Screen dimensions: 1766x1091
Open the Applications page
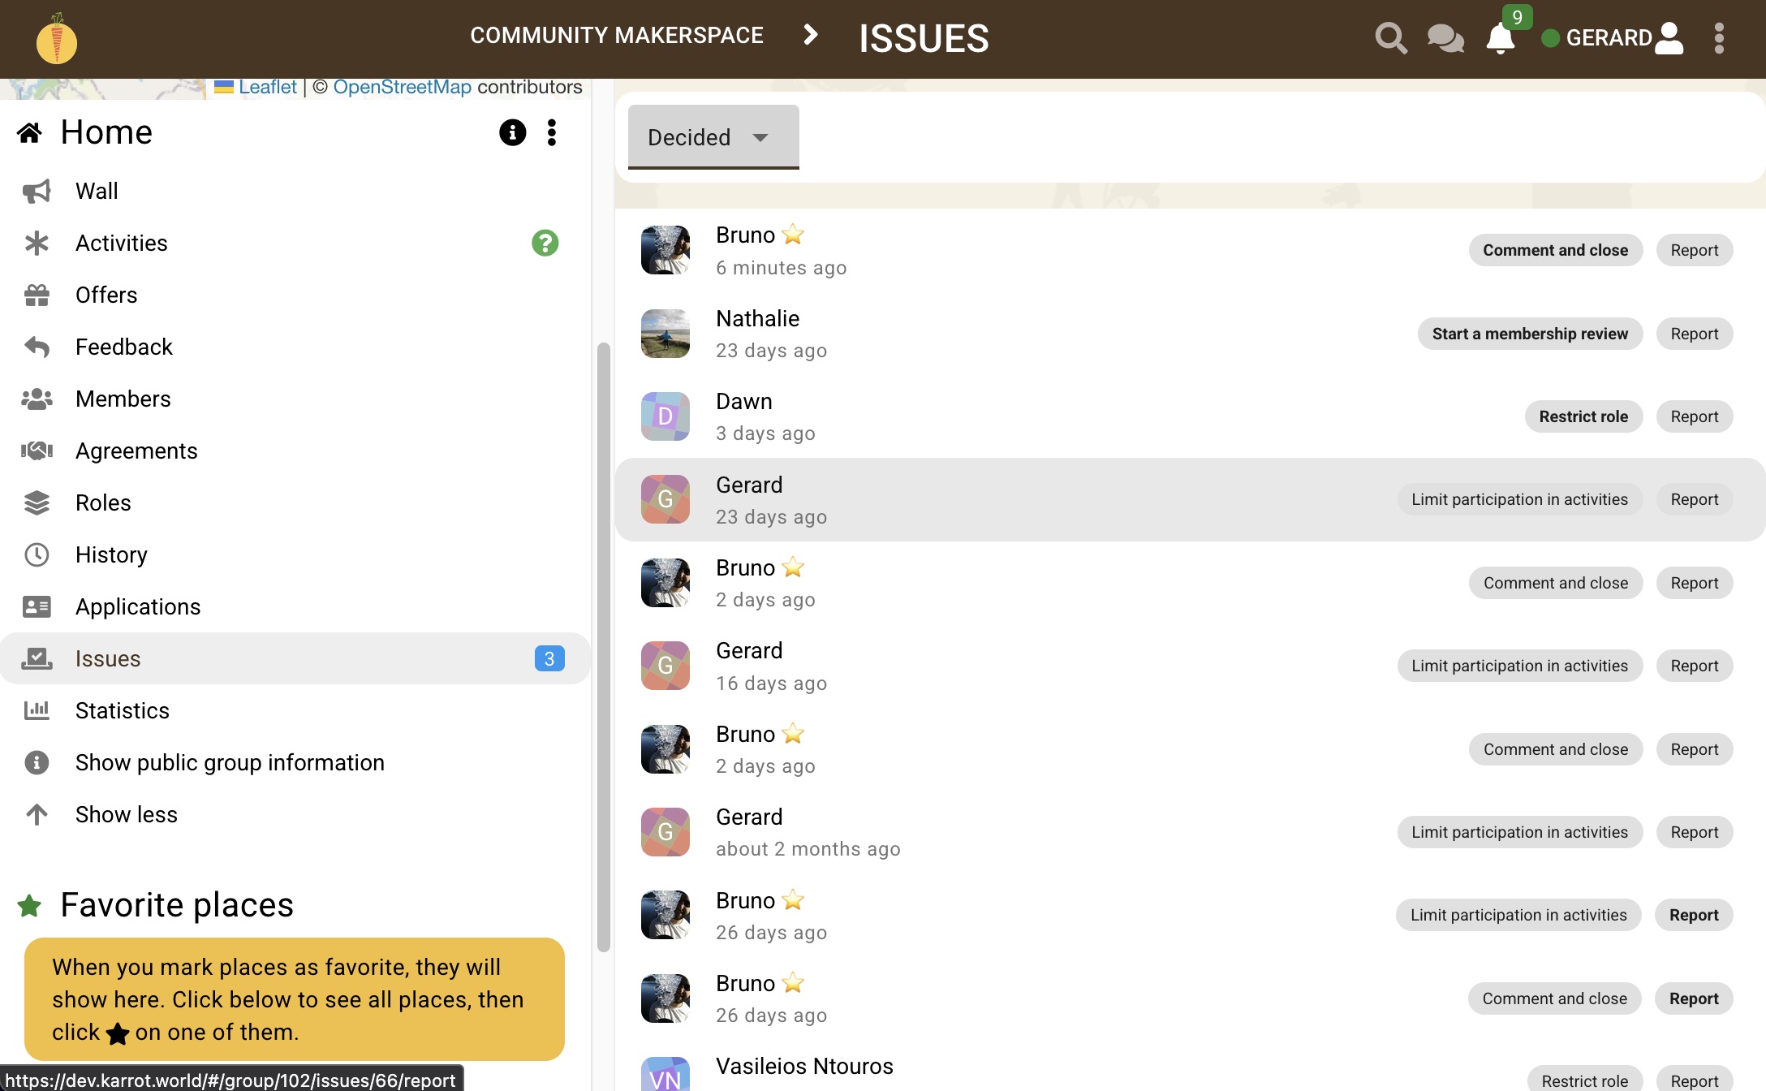click(138, 606)
